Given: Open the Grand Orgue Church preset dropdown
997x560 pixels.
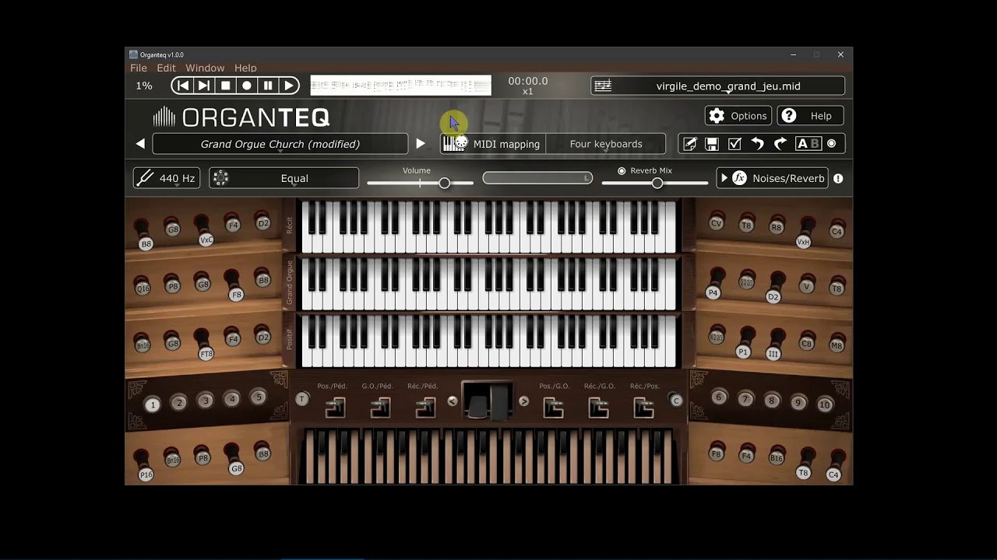Looking at the screenshot, I should tap(280, 144).
